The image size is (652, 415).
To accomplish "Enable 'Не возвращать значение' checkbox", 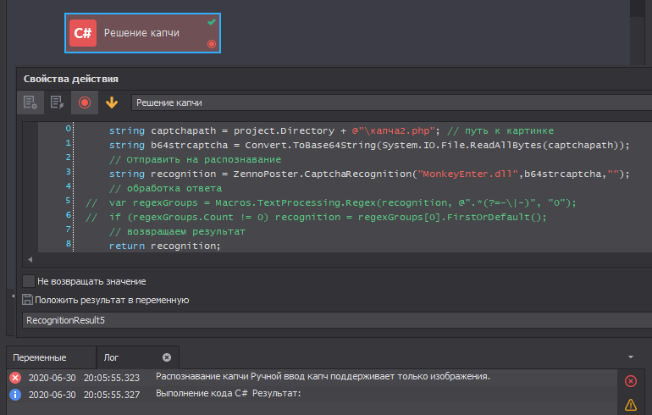I will coord(29,281).
